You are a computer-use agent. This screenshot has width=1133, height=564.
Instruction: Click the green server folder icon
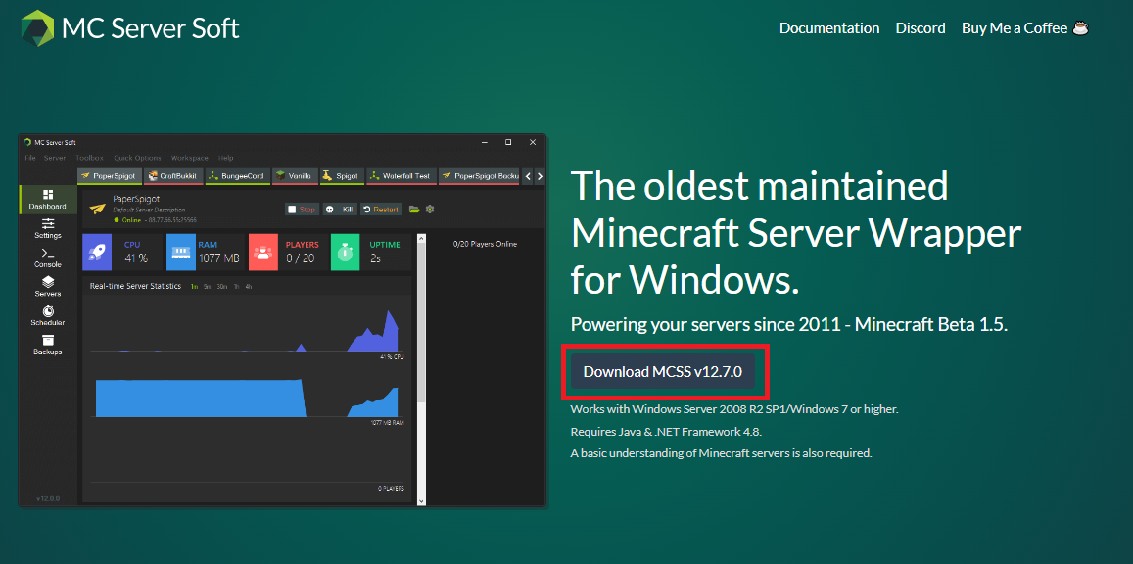tap(414, 210)
